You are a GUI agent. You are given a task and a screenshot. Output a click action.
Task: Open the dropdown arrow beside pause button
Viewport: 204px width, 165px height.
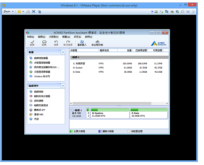(x=23, y=12)
